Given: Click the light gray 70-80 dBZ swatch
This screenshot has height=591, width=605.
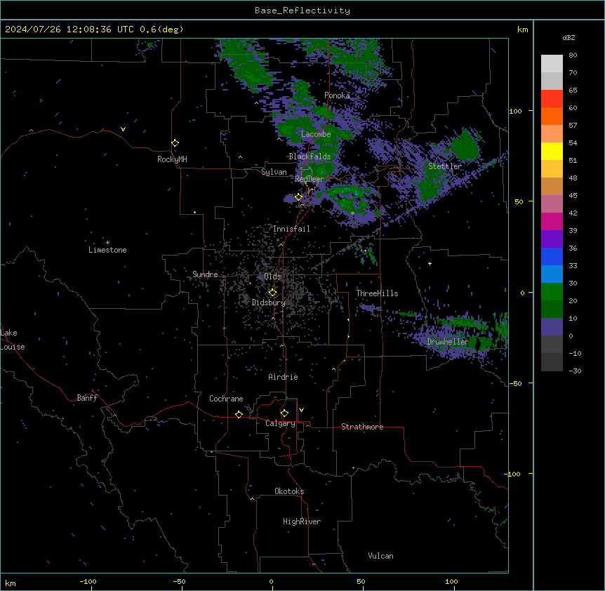Looking at the screenshot, I should point(552,64).
